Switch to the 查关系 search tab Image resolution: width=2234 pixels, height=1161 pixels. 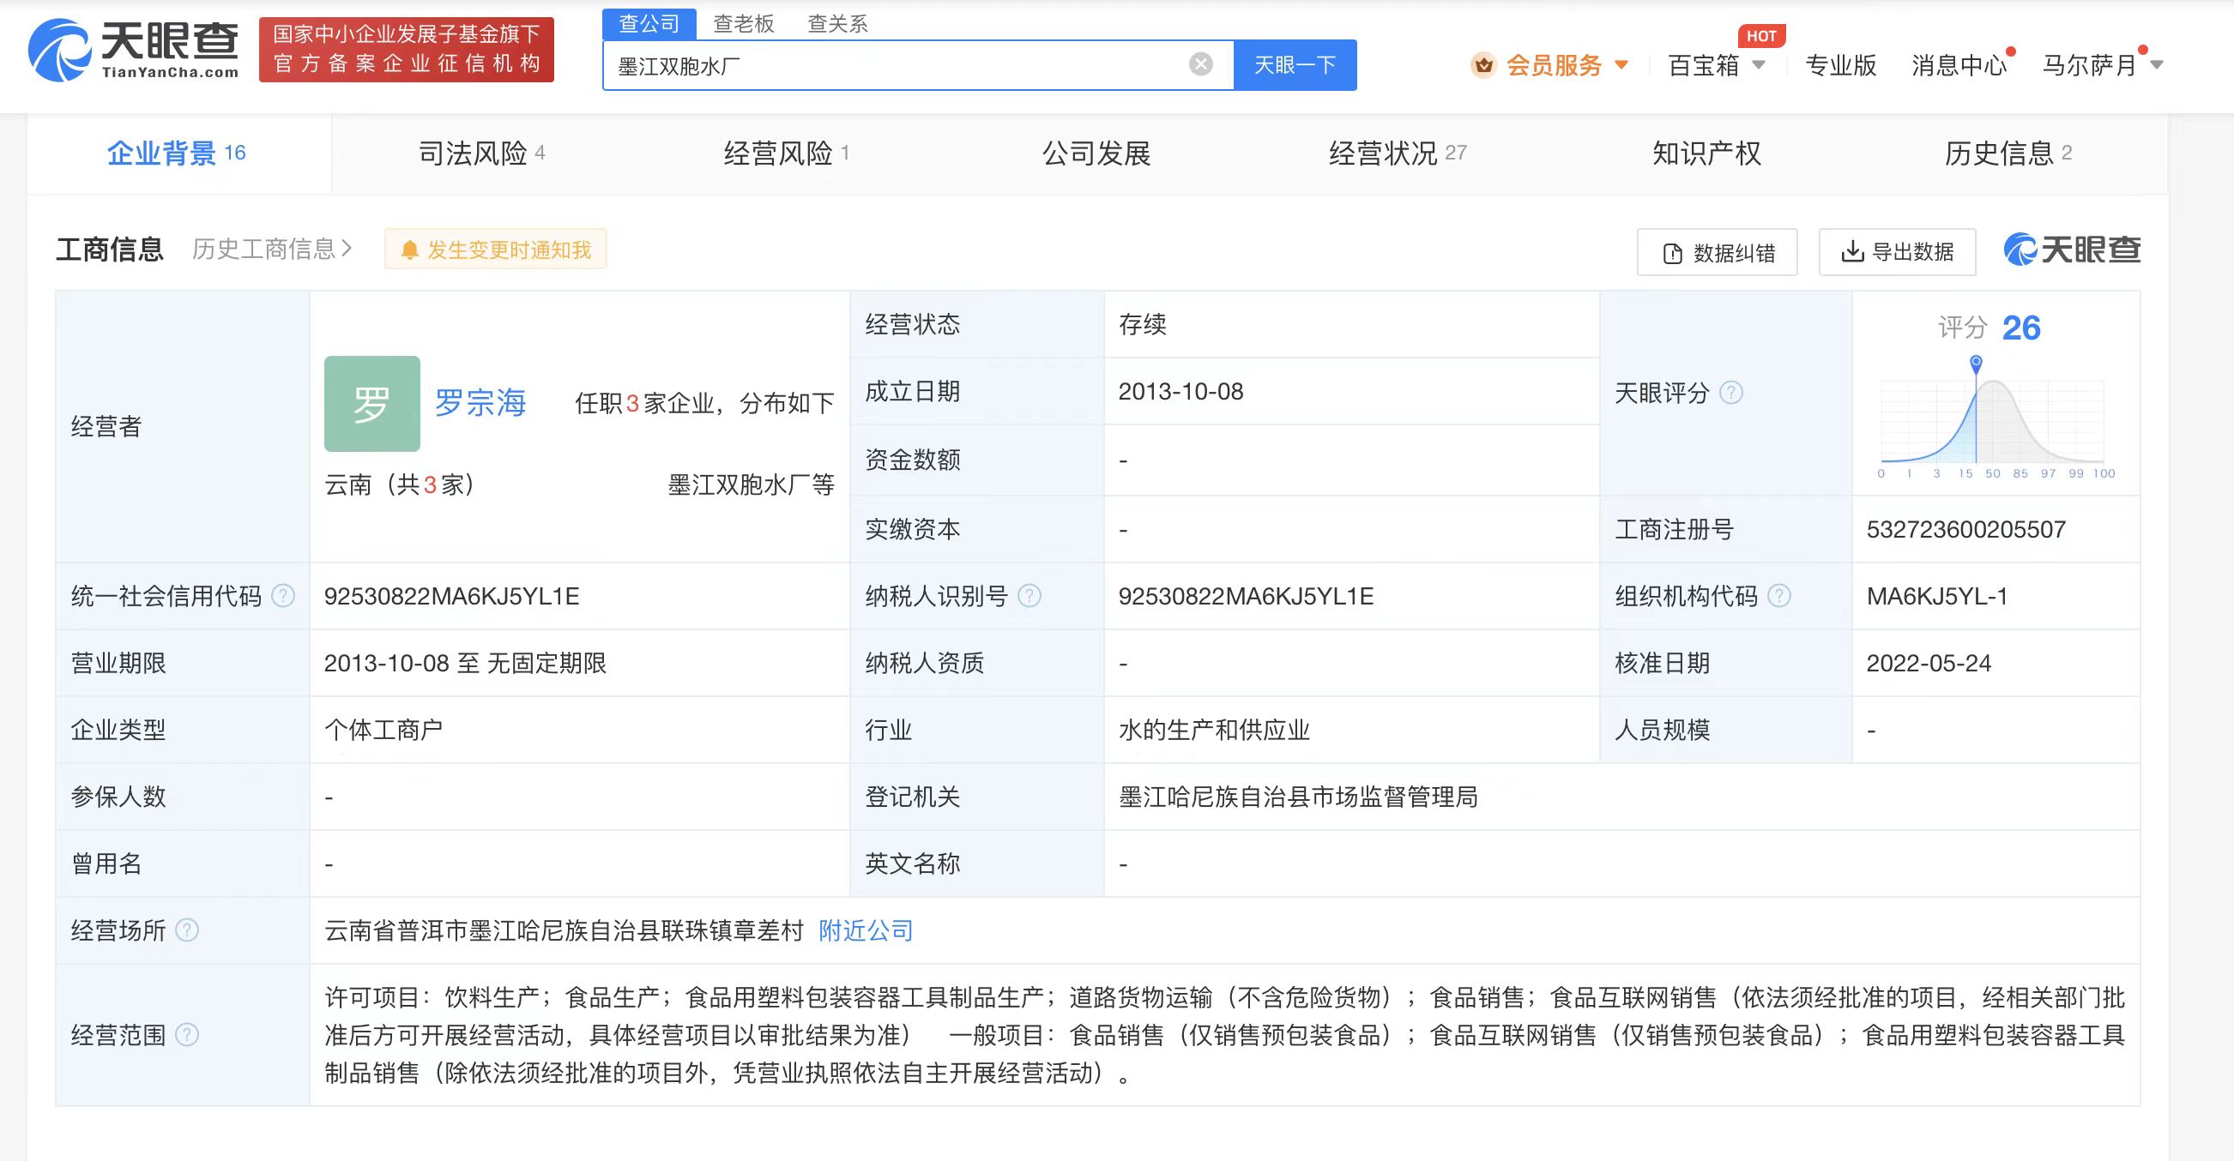point(837,24)
